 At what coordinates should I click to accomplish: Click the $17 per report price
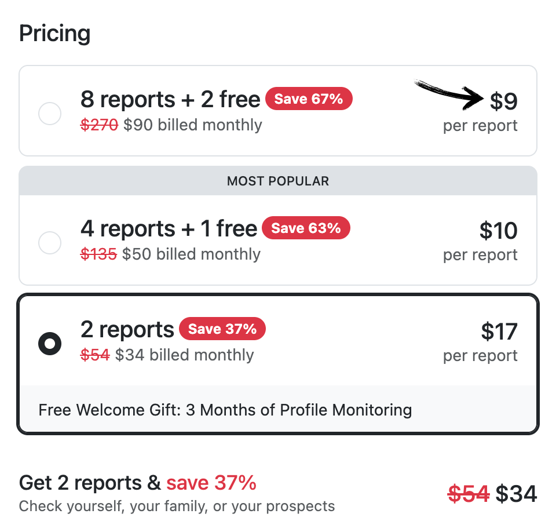click(499, 331)
